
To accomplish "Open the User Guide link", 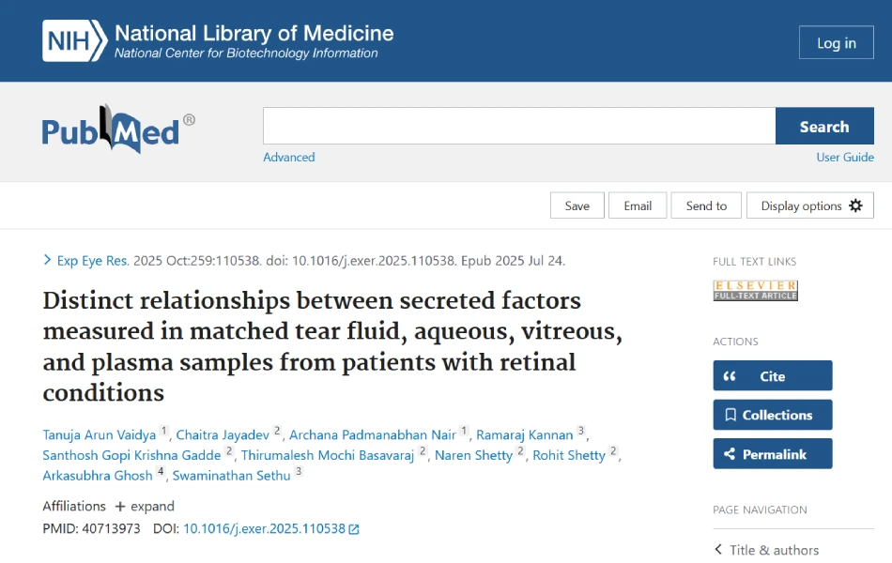I will 845,158.
